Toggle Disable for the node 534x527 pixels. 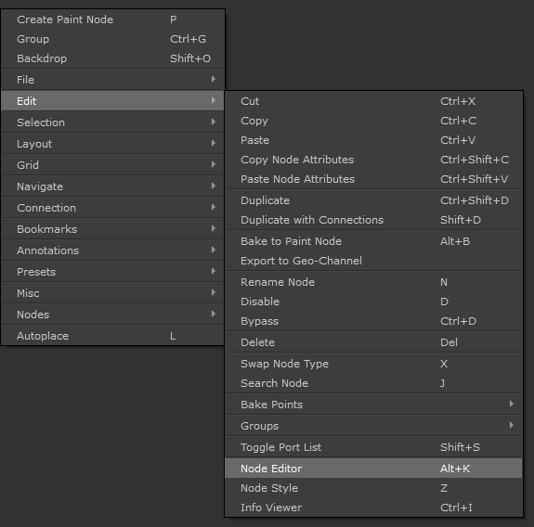(373, 302)
